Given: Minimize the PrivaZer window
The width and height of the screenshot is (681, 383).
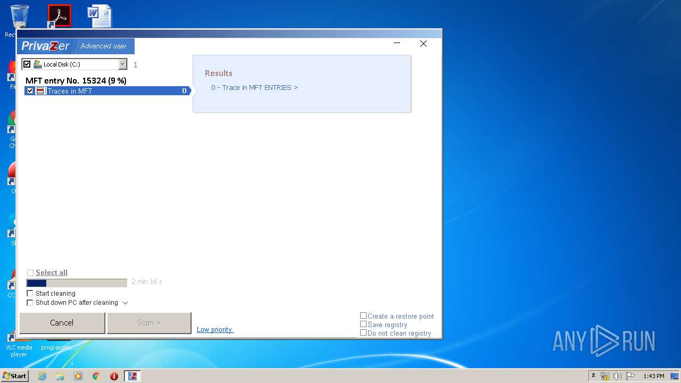Looking at the screenshot, I should pos(397,44).
